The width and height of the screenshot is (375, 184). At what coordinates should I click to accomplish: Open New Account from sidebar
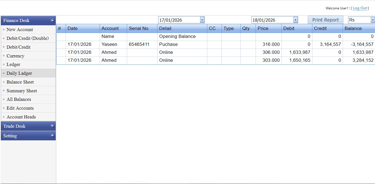click(x=20, y=30)
